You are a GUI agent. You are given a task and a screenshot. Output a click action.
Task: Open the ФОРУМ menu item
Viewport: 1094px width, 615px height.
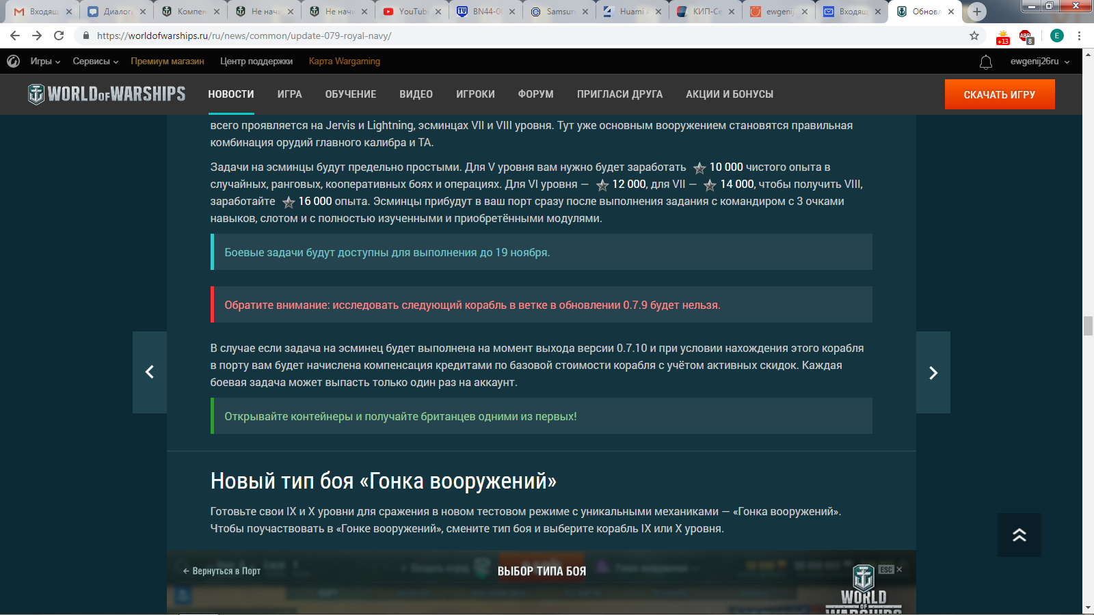535,94
